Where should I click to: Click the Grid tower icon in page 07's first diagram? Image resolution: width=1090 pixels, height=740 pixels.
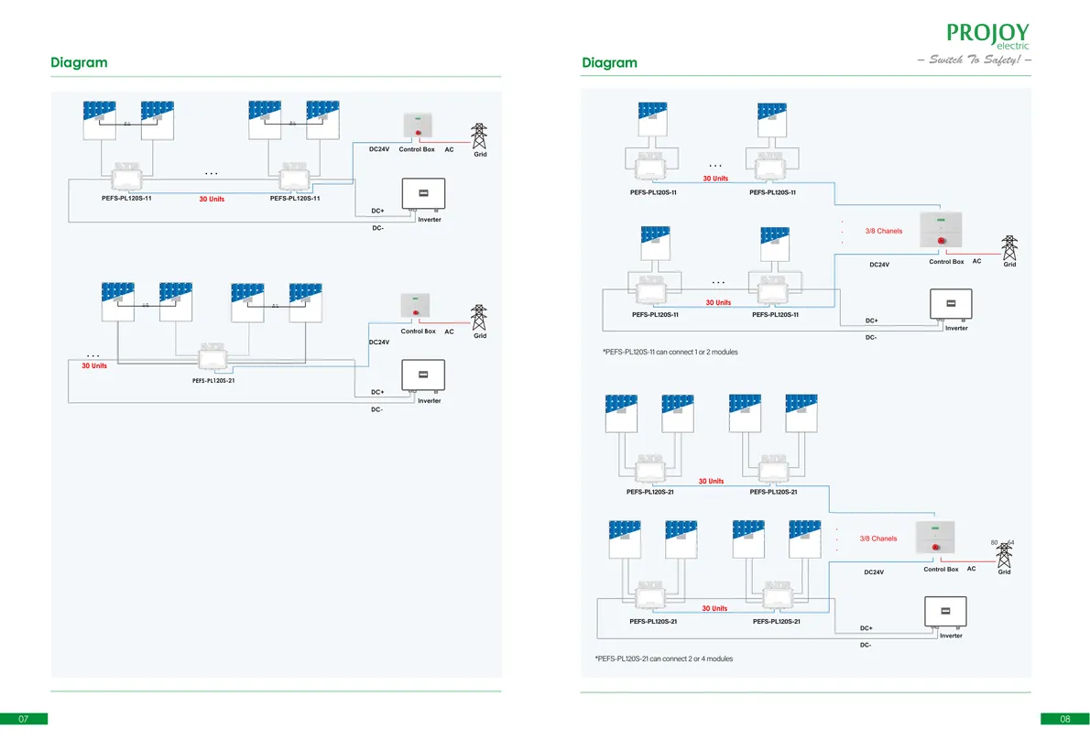[x=479, y=136]
